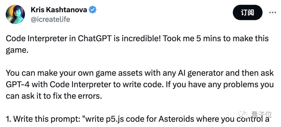
Task: Open the three-dot more options menu
Action: tap(272, 12)
